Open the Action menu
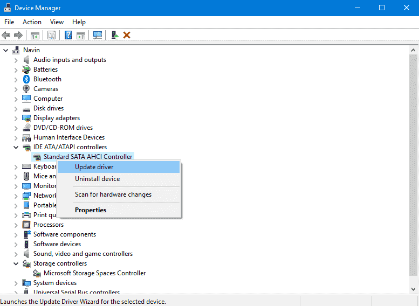This screenshot has width=419, height=306. 32,22
